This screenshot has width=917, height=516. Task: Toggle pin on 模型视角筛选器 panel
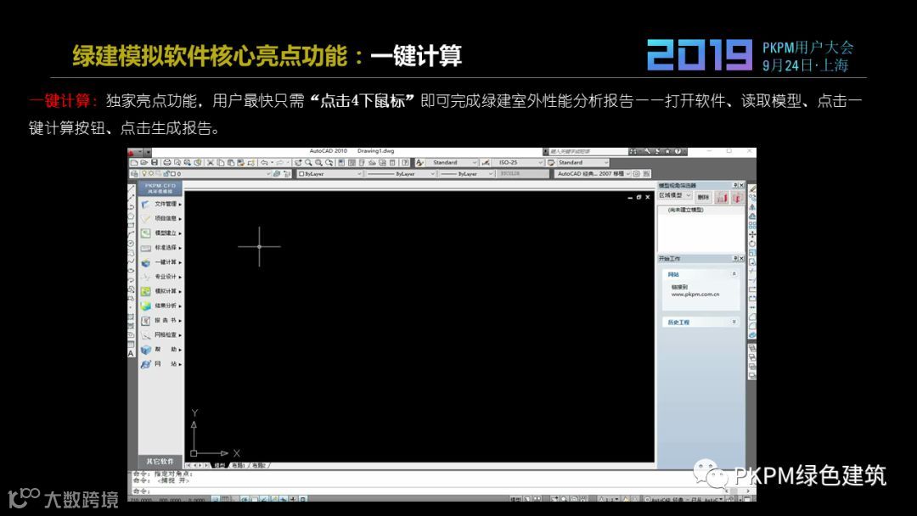735,185
